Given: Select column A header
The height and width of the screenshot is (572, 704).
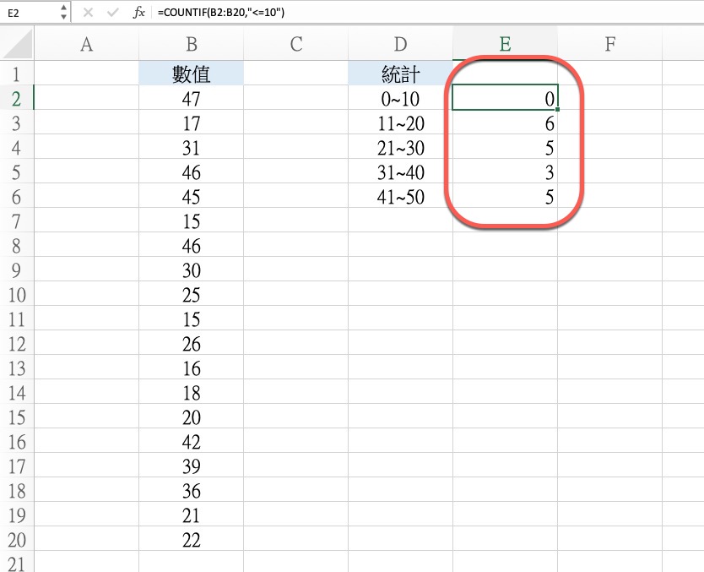Looking at the screenshot, I should tap(87, 44).
